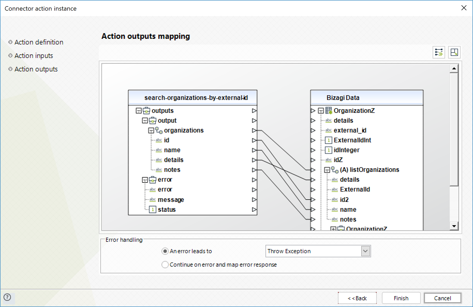This screenshot has width=473, height=307.
Task: Click the input connector arrow beside OrganizationZ
Action: click(313, 111)
